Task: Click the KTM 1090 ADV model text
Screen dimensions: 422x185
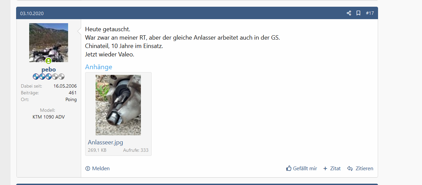Action: coord(49,117)
